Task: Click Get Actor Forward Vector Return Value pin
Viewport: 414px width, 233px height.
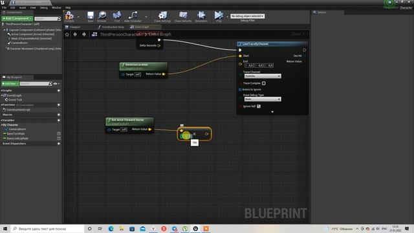Action: tap(149, 129)
